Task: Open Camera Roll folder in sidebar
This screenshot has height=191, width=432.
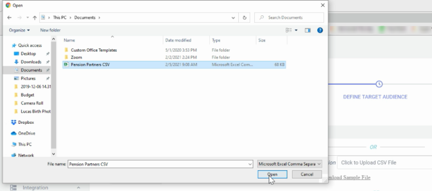Action: point(32,103)
